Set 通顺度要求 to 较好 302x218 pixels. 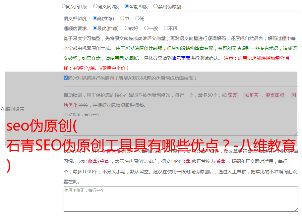127,28
